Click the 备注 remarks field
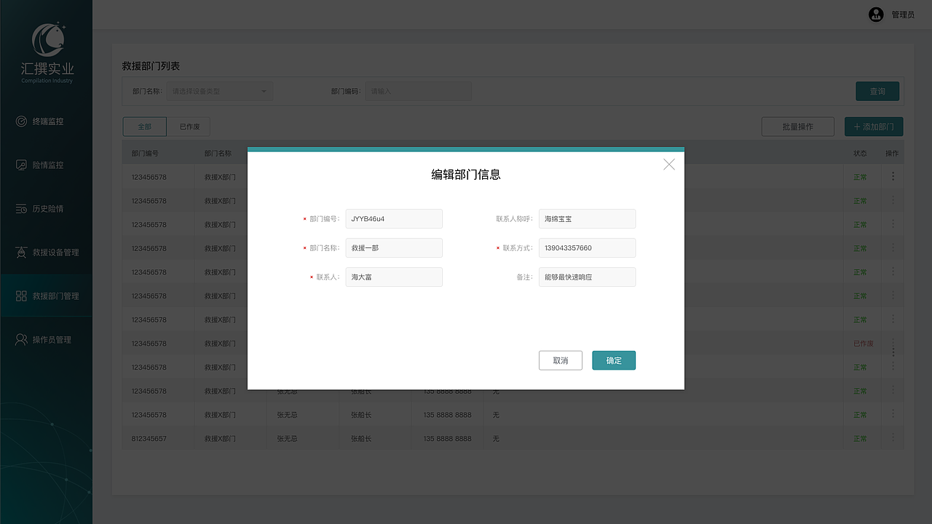Image resolution: width=932 pixels, height=524 pixels. point(587,277)
